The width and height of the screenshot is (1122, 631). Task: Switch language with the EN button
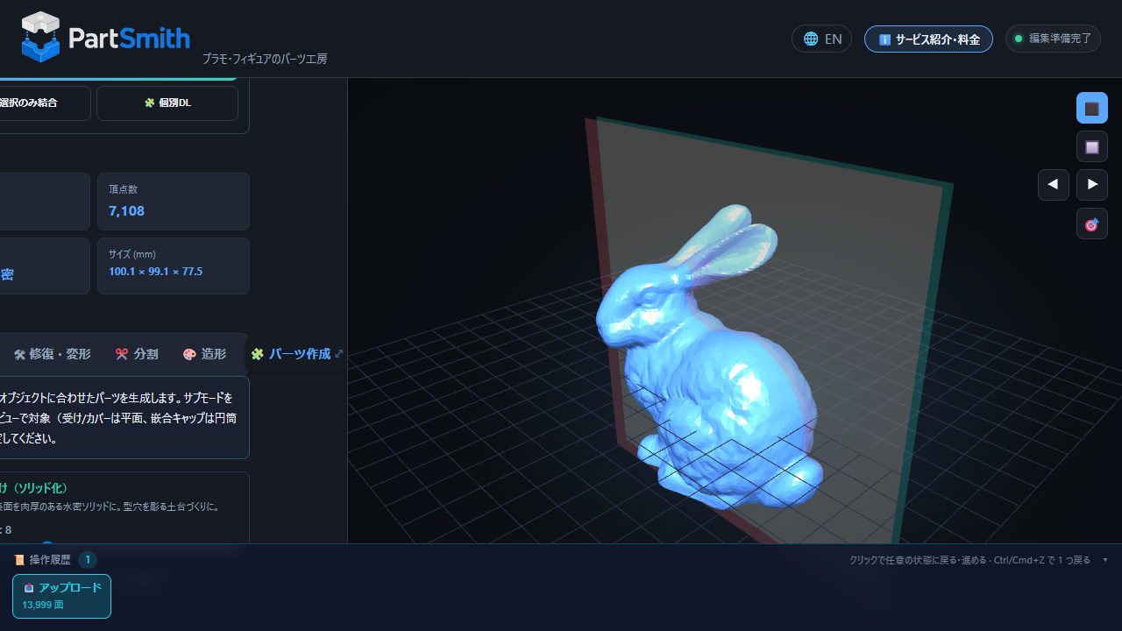[x=821, y=39]
